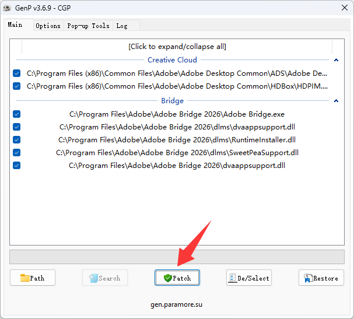
Task: Select the Adobe Bridge.exe path text
Action: coord(177,114)
